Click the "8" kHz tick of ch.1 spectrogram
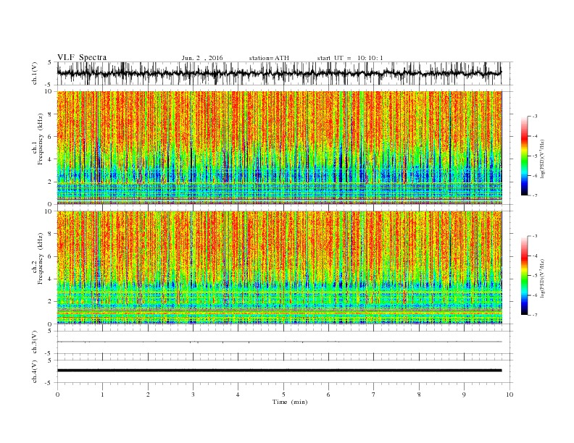574x443 pixels. (50, 114)
